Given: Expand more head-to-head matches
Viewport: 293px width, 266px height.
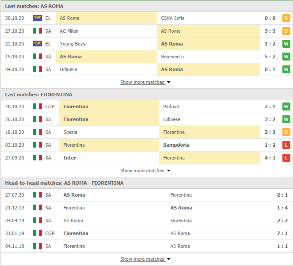Looking at the screenshot, I should 145,259.
